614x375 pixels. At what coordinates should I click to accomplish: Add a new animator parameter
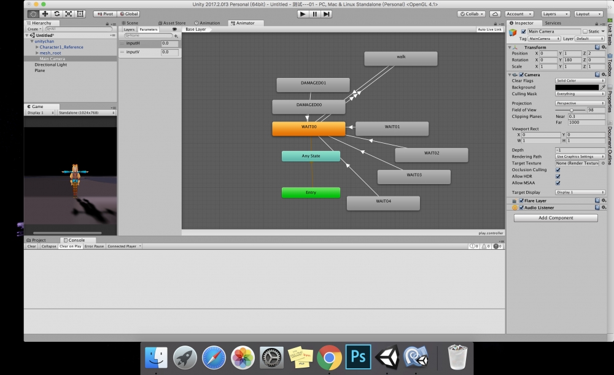tap(176, 36)
